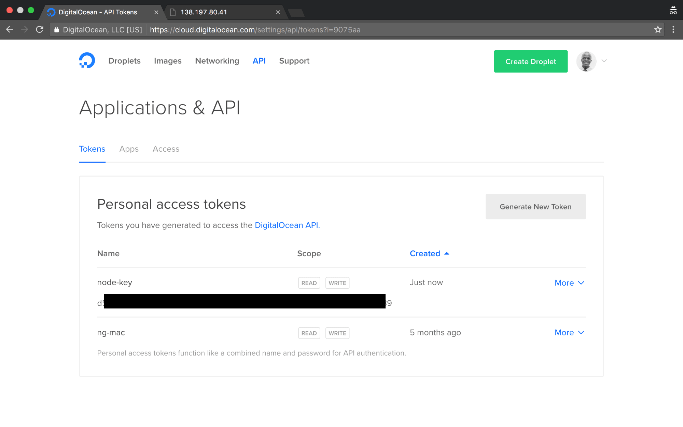Image resolution: width=683 pixels, height=427 pixels.
Task: Select the Access tab
Action: (x=166, y=149)
